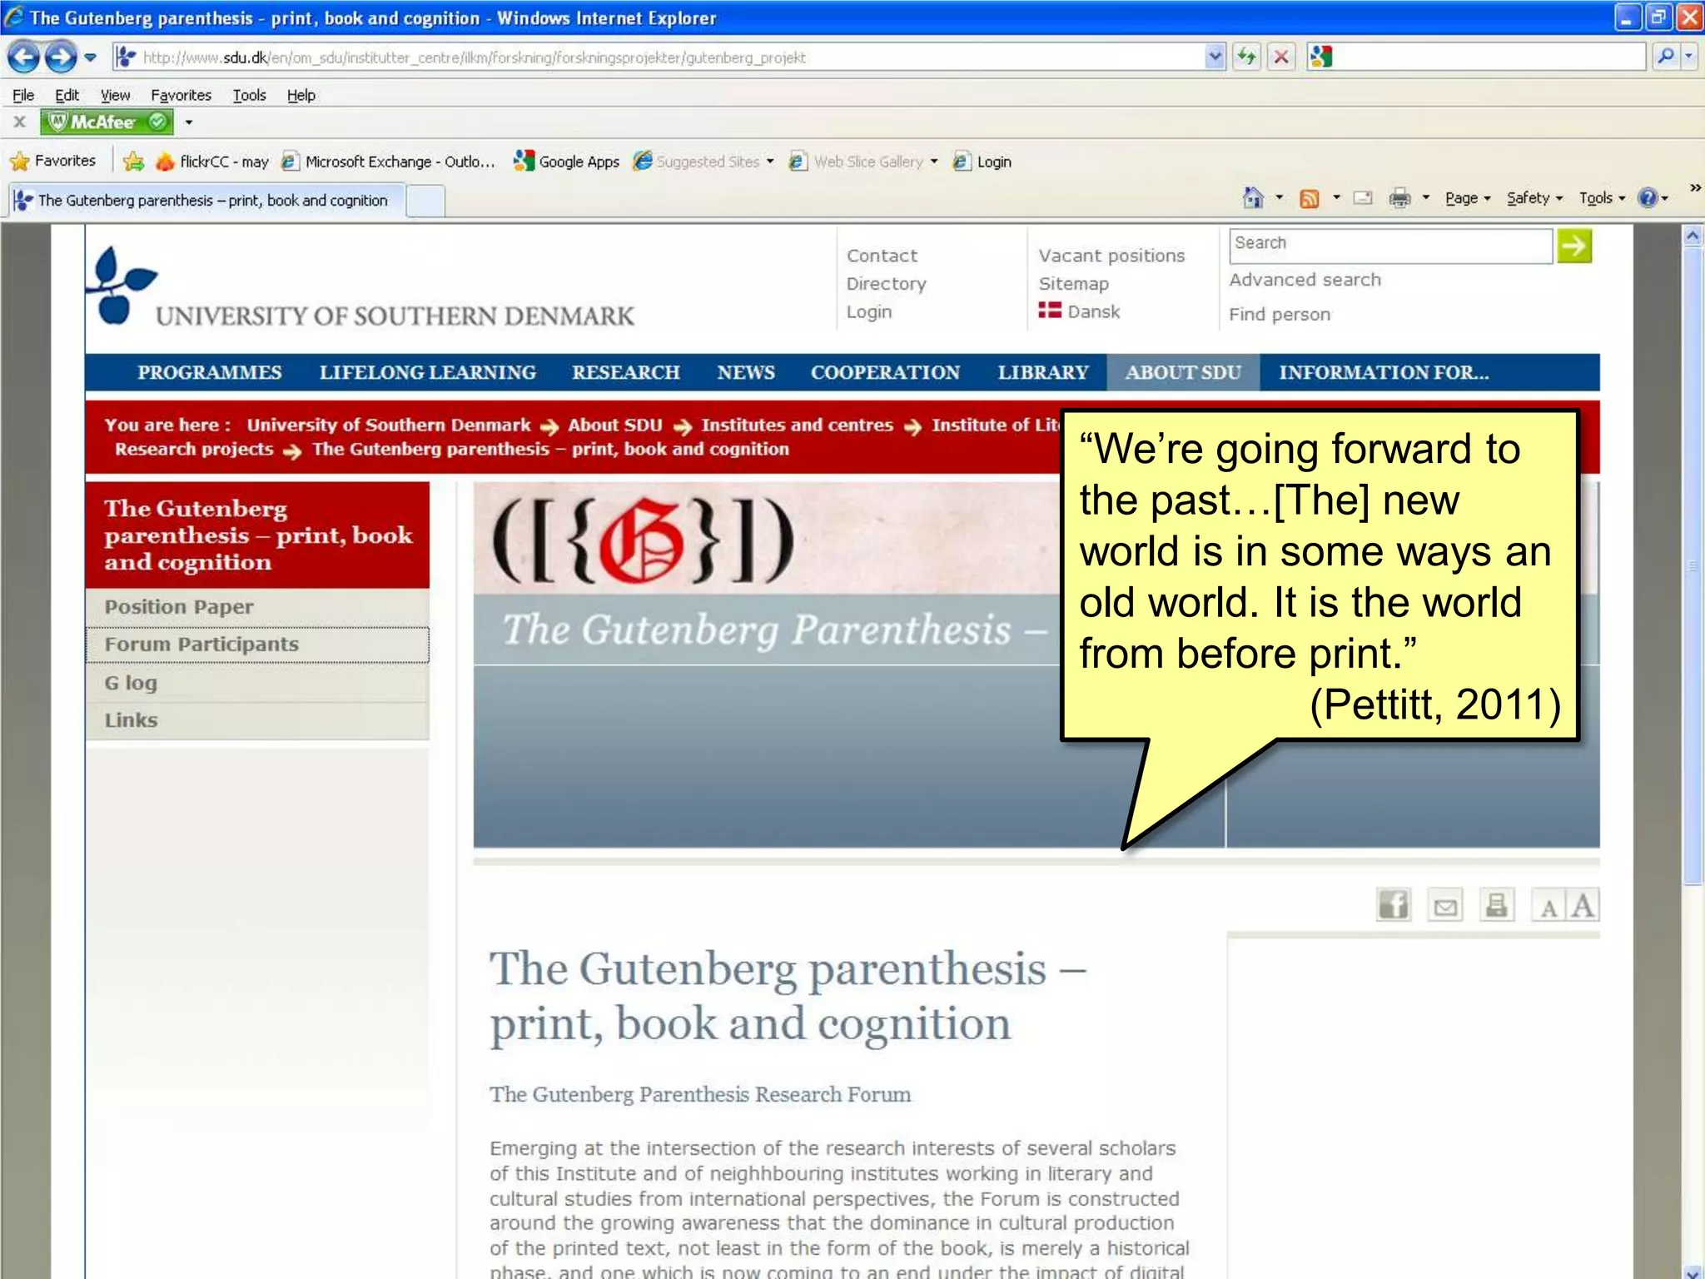Select the RESEARCH navigation tab
This screenshot has height=1279, width=1705.
pyautogui.click(x=625, y=372)
